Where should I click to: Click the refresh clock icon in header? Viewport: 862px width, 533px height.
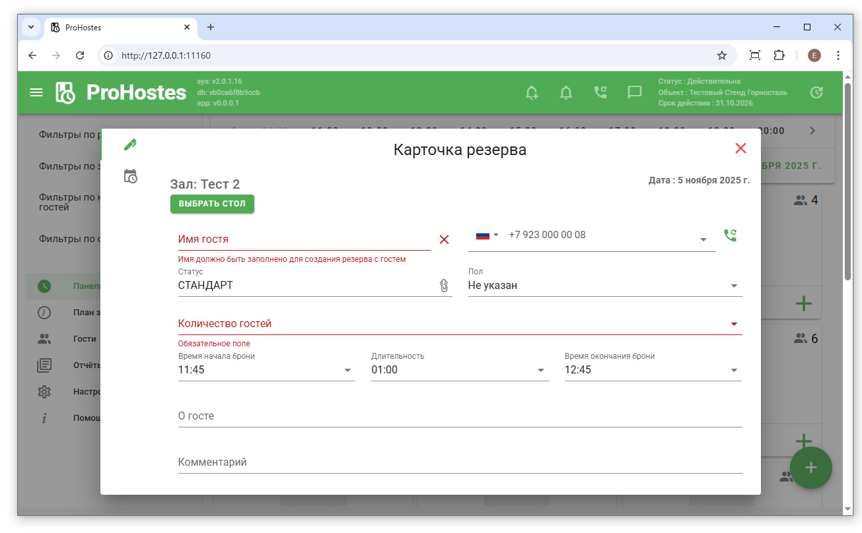point(816,92)
